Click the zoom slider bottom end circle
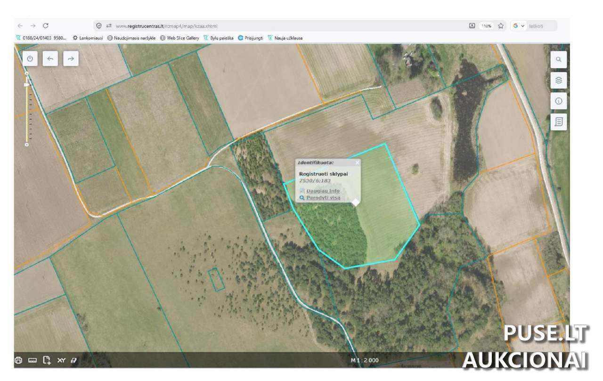This screenshot has height=381, width=603. point(27,145)
